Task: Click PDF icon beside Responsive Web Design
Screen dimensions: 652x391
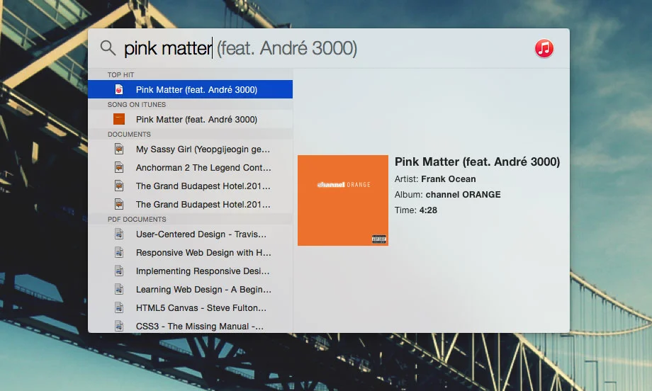Action: coord(119,252)
